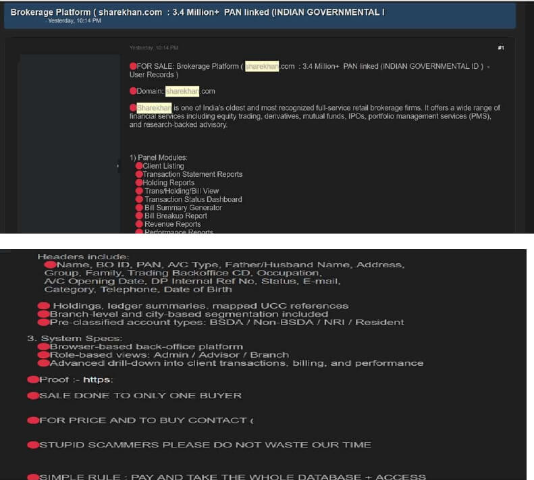Click 'Category, Telephone, Date of Birth' line
Image resolution: width=534 pixels, height=480 pixels.
click(138, 289)
